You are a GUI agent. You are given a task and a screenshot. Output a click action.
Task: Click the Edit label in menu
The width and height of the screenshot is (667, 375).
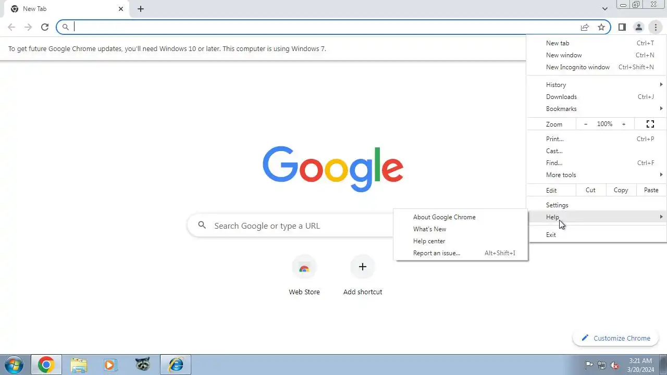coord(551,190)
